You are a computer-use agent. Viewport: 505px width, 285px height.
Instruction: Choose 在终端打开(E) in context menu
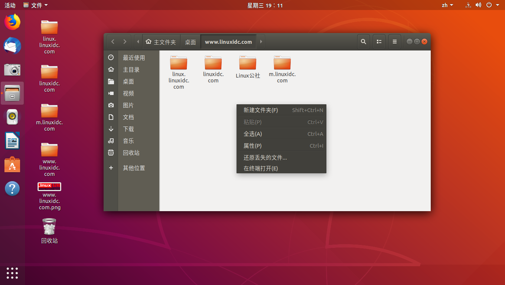pyautogui.click(x=281, y=168)
